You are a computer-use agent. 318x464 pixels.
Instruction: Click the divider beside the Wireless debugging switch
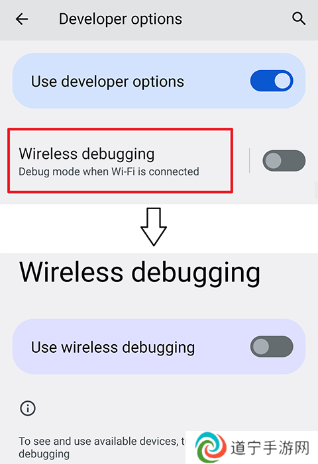click(250, 160)
